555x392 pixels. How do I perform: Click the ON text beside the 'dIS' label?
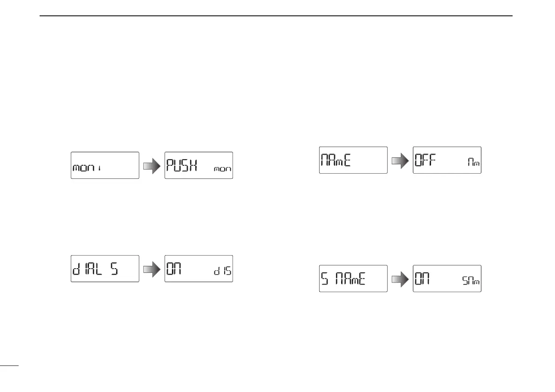pyautogui.click(x=174, y=269)
